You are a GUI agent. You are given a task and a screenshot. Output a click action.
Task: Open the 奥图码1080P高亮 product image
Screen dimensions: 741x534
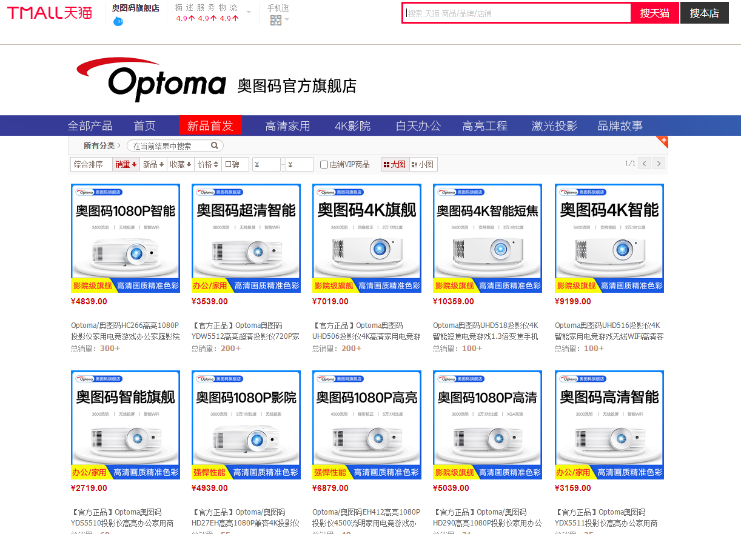click(x=367, y=425)
